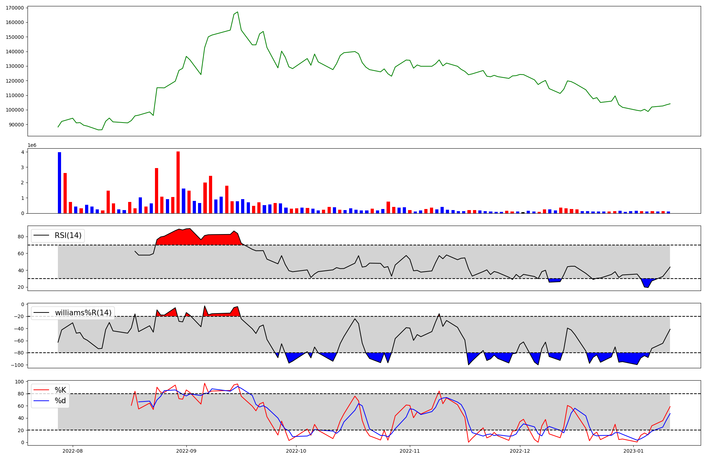
Task: Click the williams%R(14) legend label
Action: [x=83, y=313]
